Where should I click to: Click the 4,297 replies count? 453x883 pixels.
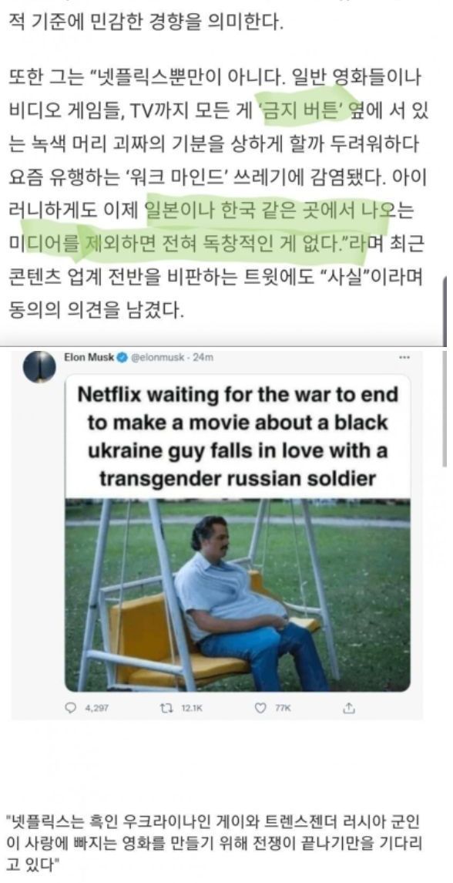pyautogui.click(x=95, y=709)
